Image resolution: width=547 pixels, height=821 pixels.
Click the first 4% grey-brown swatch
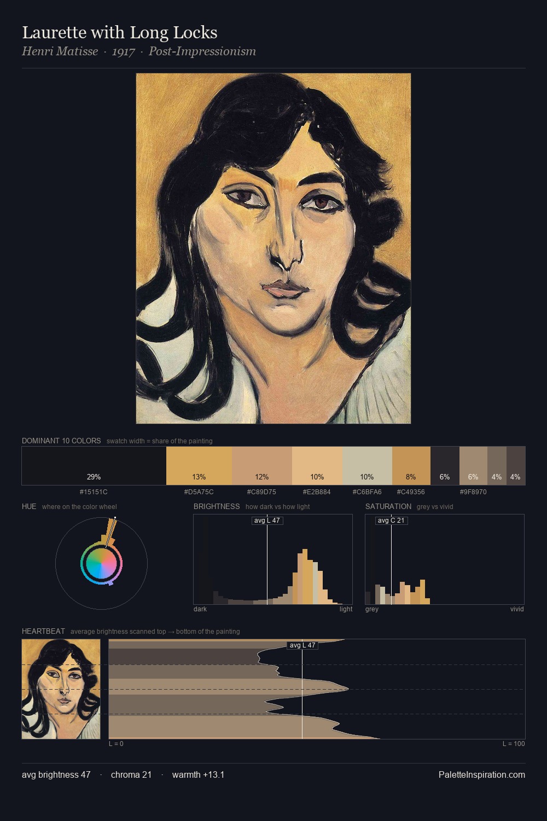coord(497,466)
